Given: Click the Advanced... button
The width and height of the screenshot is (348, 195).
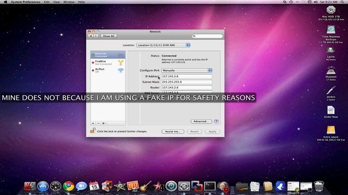Looking at the screenshot, I should pyautogui.click(x=201, y=121).
